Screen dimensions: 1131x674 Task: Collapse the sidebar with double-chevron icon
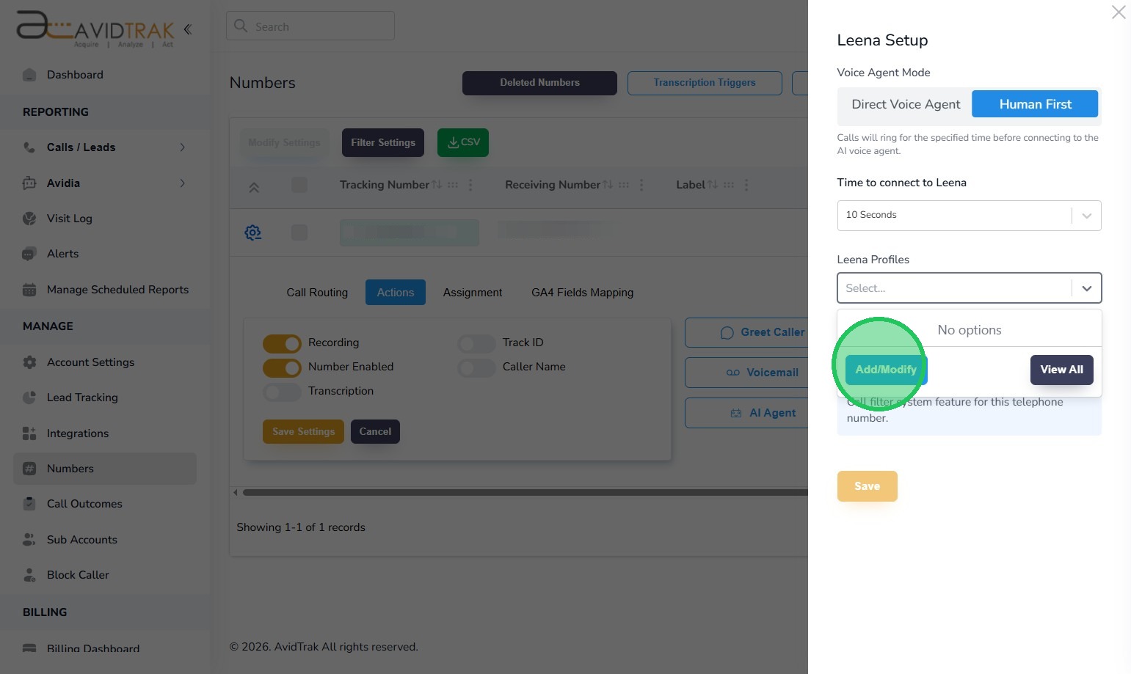pyautogui.click(x=188, y=29)
